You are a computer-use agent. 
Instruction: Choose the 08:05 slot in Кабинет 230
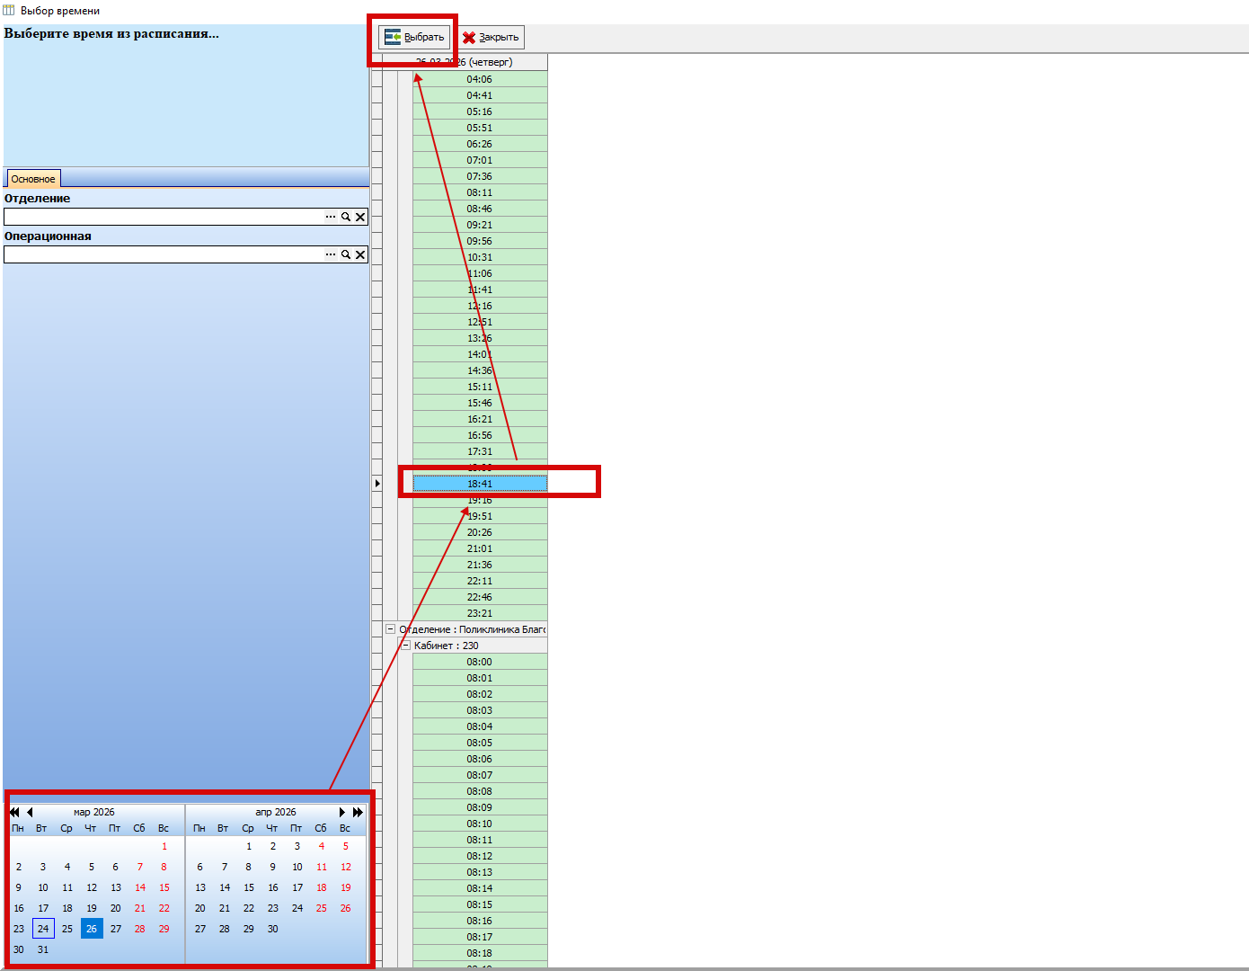tap(479, 743)
